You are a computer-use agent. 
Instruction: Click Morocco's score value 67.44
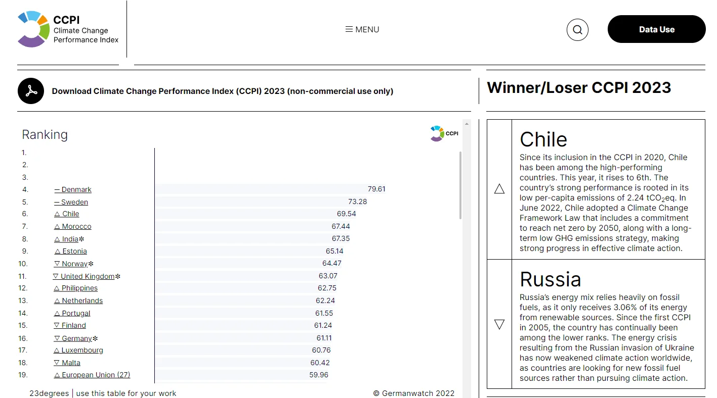pyautogui.click(x=341, y=226)
